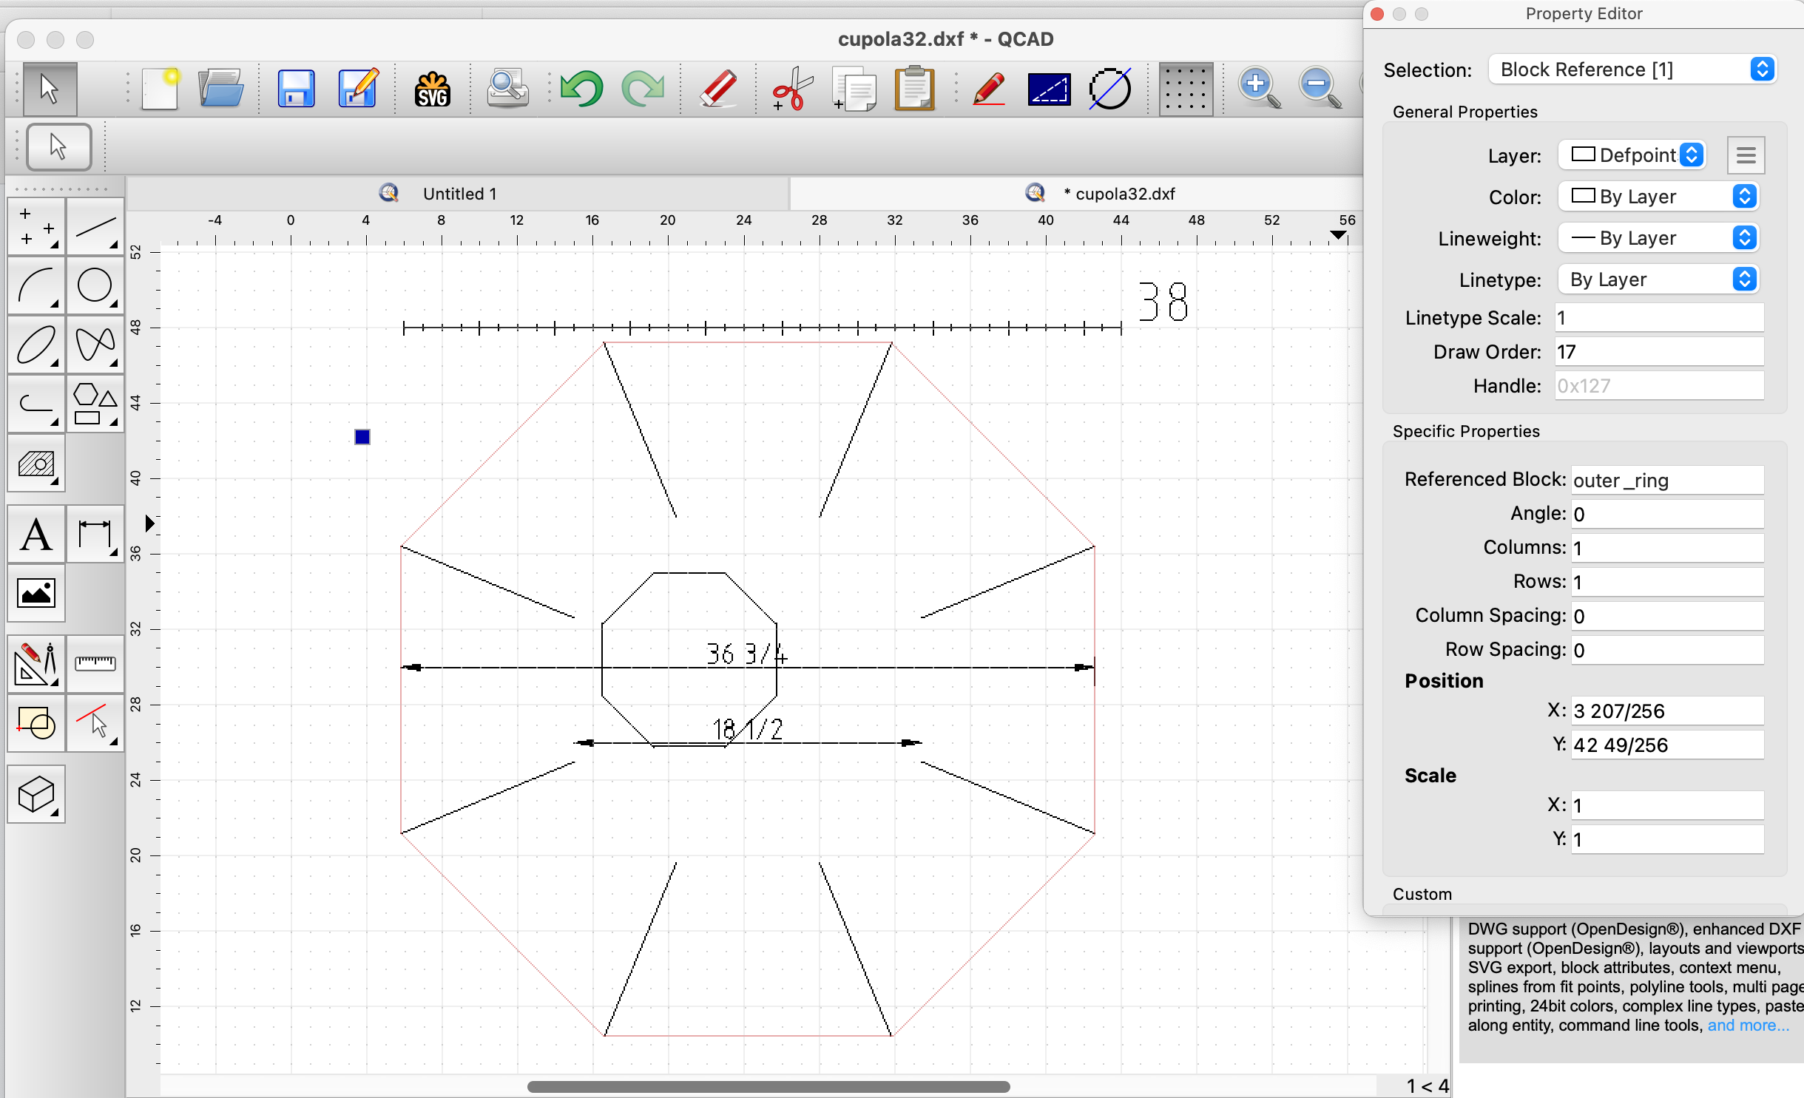Click the horizontal scrollbar of the drawing

(x=768, y=1087)
